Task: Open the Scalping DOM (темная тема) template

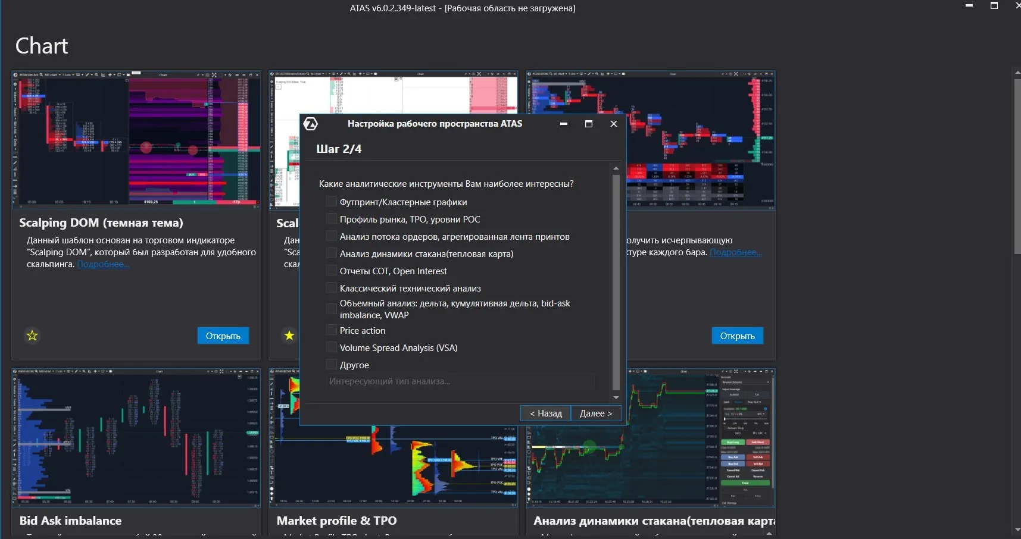Action: 223,336
